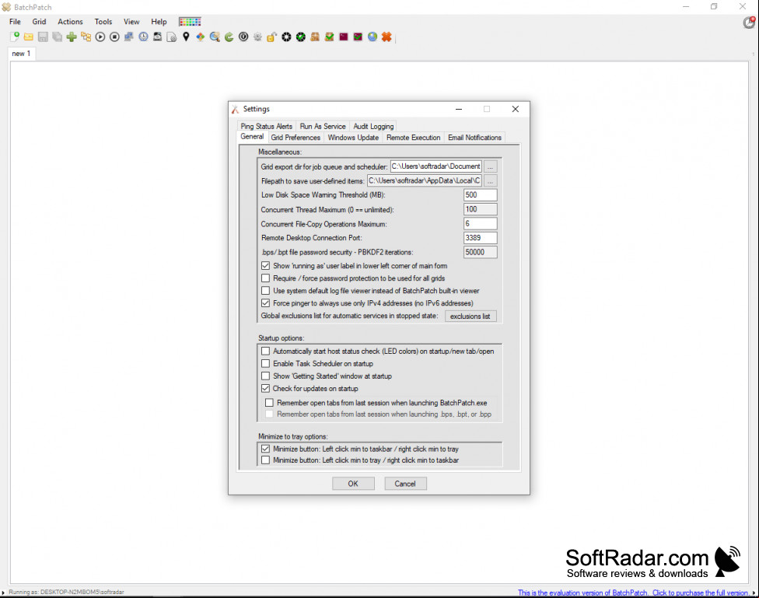Click the blue networked computers toolbar icon
759x598 pixels.
pyautogui.click(x=129, y=37)
